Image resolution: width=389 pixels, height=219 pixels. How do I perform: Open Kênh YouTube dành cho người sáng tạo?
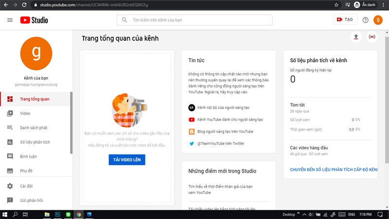pyautogui.click(x=230, y=120)
